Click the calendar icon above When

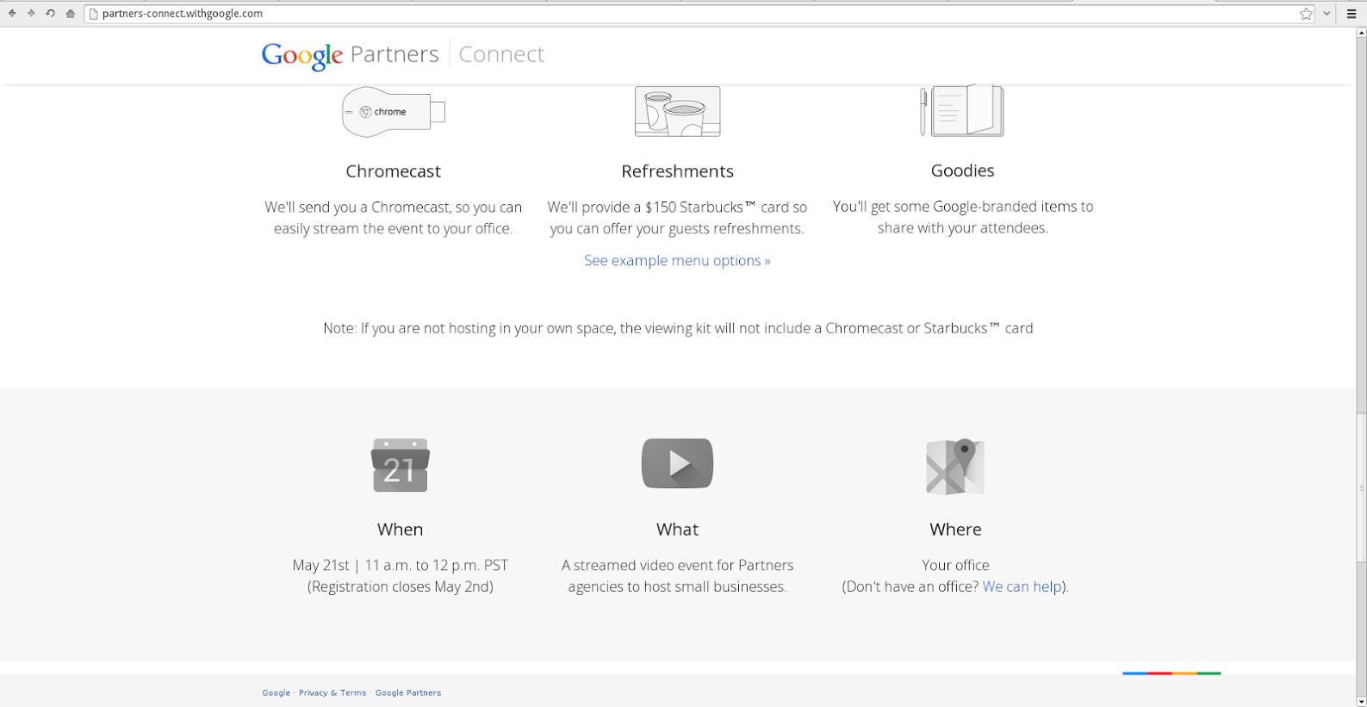pos(400,465)
